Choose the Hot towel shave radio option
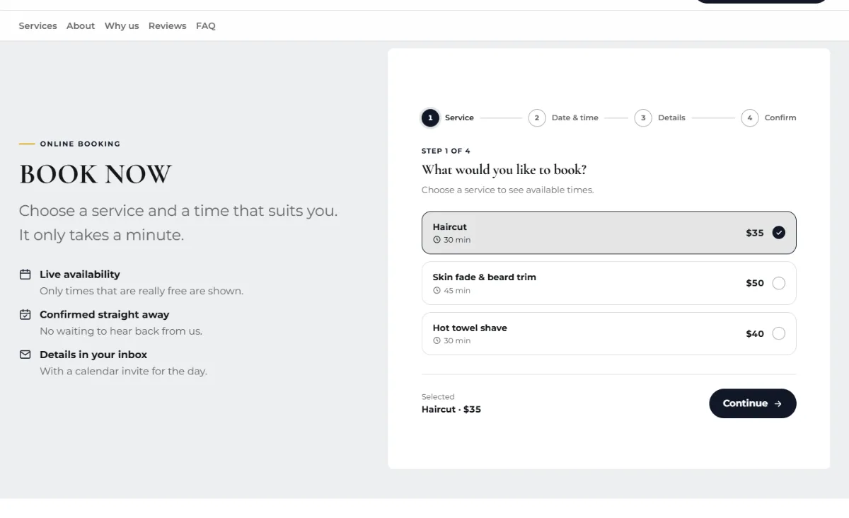Viewport: 849px width, 518px height. coord(779,333)
